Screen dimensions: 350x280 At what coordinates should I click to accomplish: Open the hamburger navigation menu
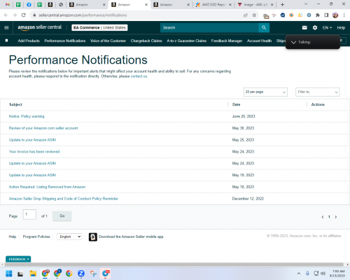6,27
